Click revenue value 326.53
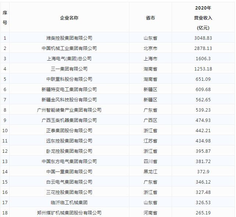The width and height of the screenshot is (236, 217). coord(203,202)
